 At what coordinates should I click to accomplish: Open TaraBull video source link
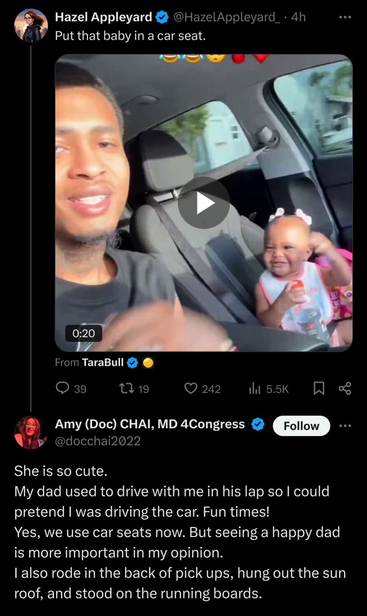(103, 362)
